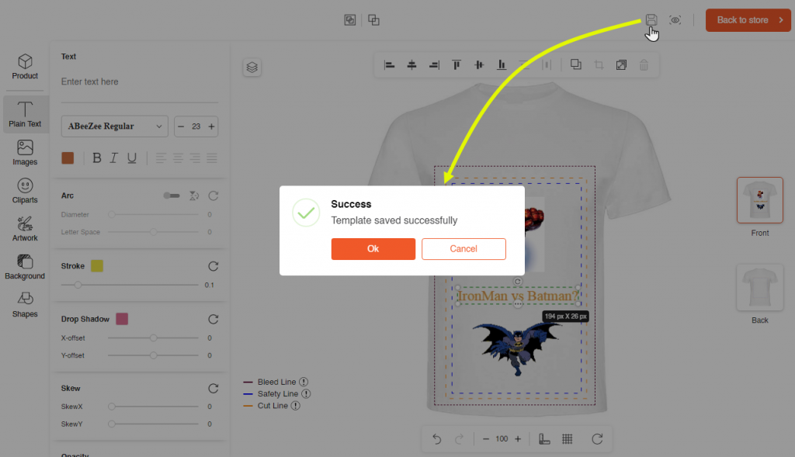The height and width of the screenshot is (457, 795).
Task: Click the Back to store button
Action: (x=747, y=19)
